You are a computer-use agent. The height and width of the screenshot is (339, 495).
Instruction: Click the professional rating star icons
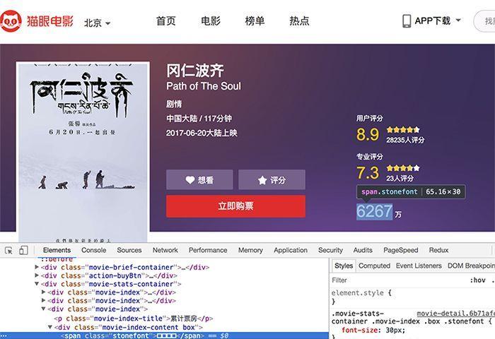(x=403, y=168)
